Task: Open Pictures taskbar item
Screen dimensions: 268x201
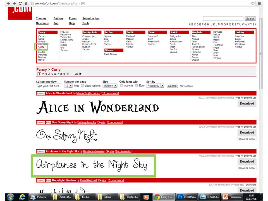Action: pyautogui.click(x=39, y=197)
